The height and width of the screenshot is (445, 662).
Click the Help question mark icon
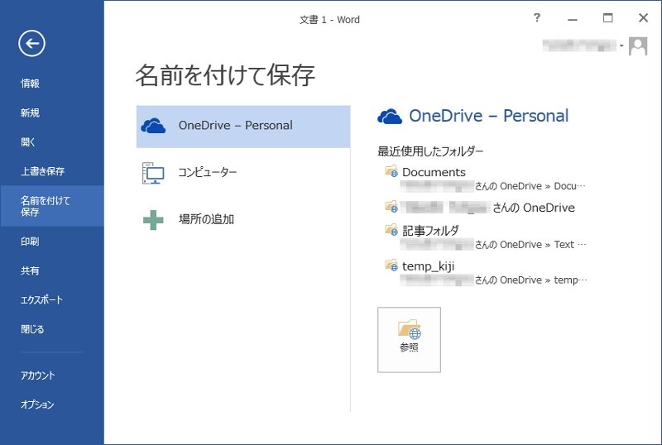coord(536,17)
